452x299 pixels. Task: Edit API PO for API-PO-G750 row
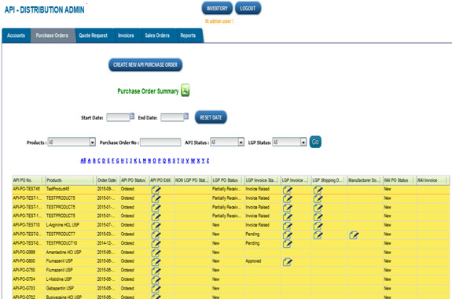tap(156, 271)
